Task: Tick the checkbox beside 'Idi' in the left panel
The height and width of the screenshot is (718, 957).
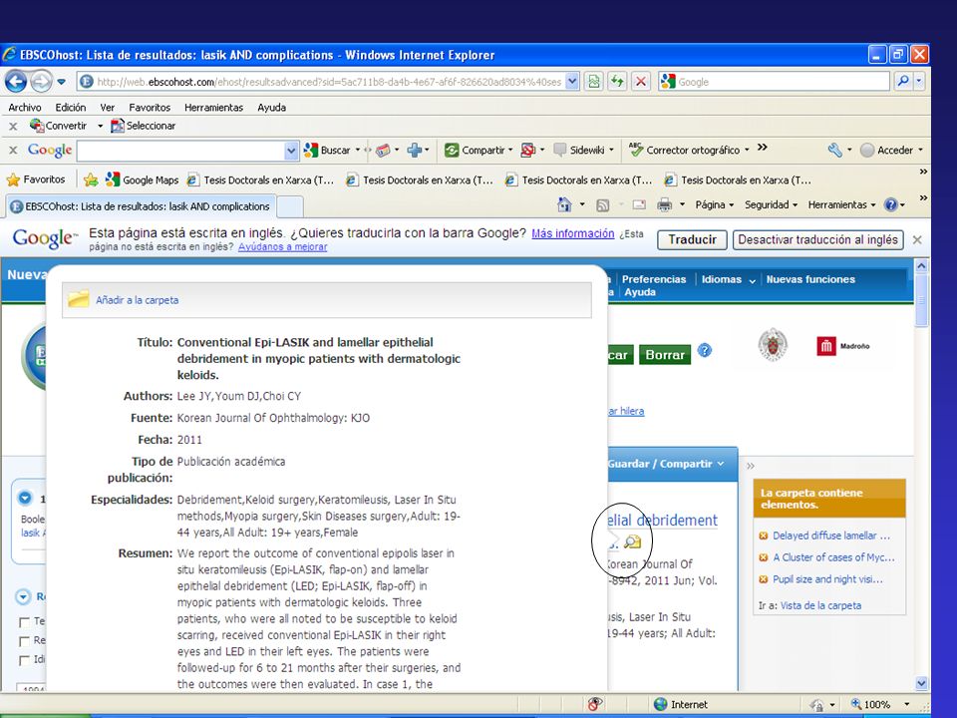Action: coord(24,660)
